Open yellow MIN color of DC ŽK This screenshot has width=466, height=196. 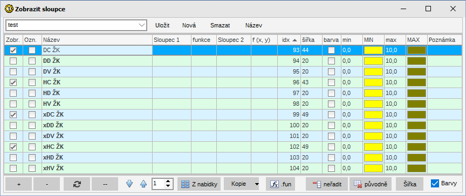(x=374, y=50)
